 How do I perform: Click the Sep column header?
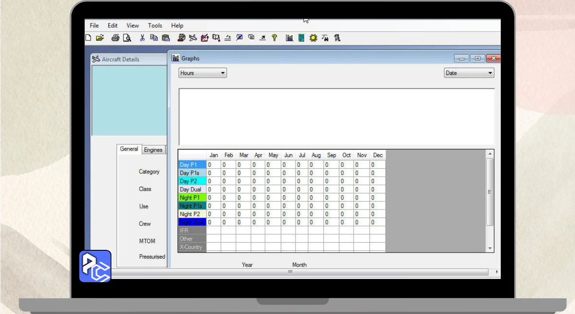(331, 155)
